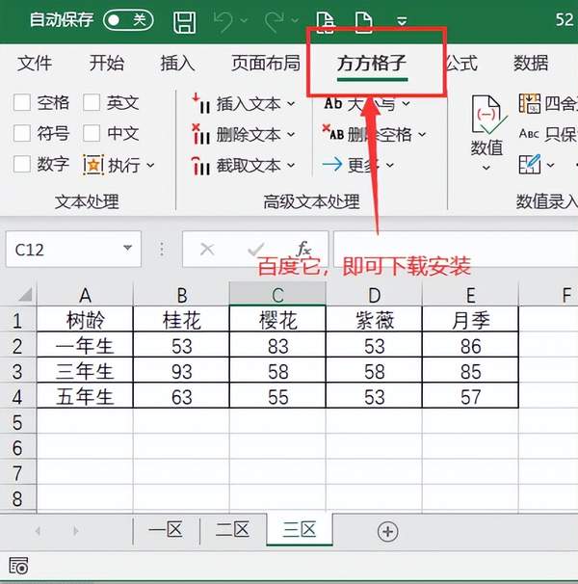Open the 文件 (File) tab

[35, 63]
